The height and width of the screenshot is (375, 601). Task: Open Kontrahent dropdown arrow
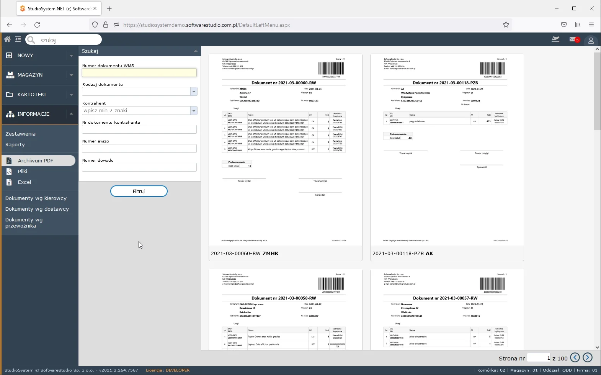pos(194,111)
